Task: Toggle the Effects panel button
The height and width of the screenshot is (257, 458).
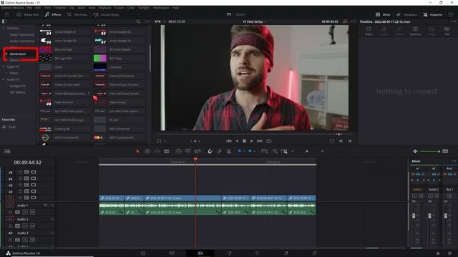Action: (x=53, y=14)
